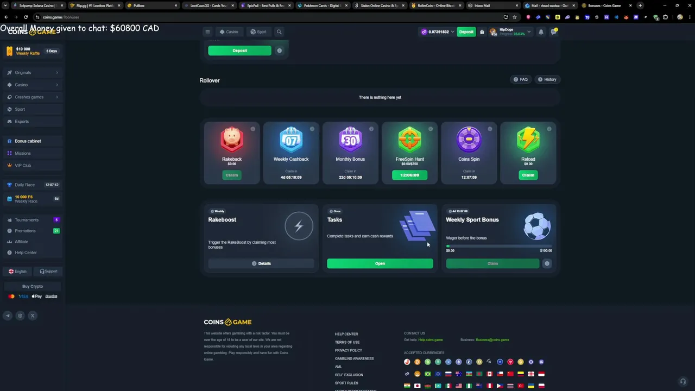Image resolution: width=695 pixels, height=391 pixels.
Task: Click the Coins Spin wheel icon
Action: click(469, 140)
